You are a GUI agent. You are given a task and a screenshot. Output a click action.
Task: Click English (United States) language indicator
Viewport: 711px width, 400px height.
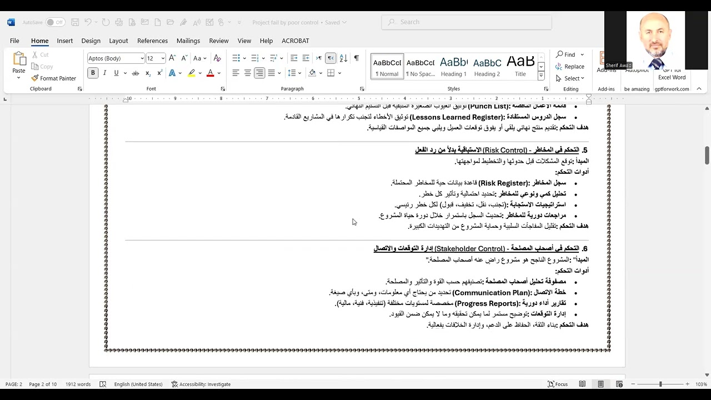point(138,384)
